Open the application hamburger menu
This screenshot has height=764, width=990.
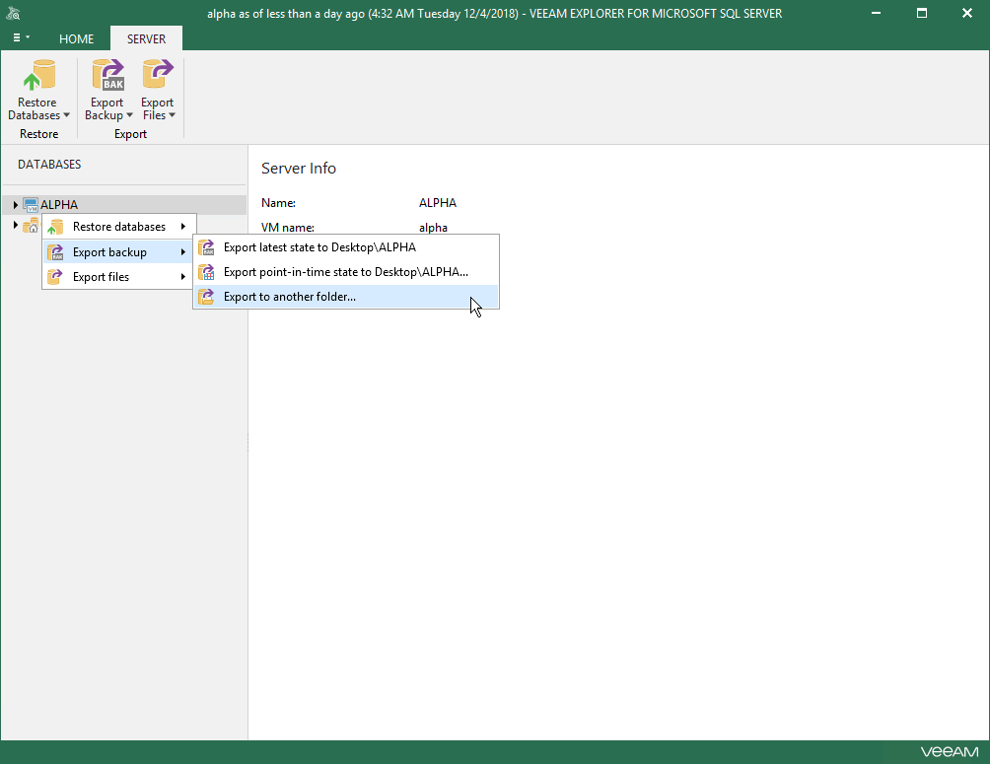[x=22, y=37]
